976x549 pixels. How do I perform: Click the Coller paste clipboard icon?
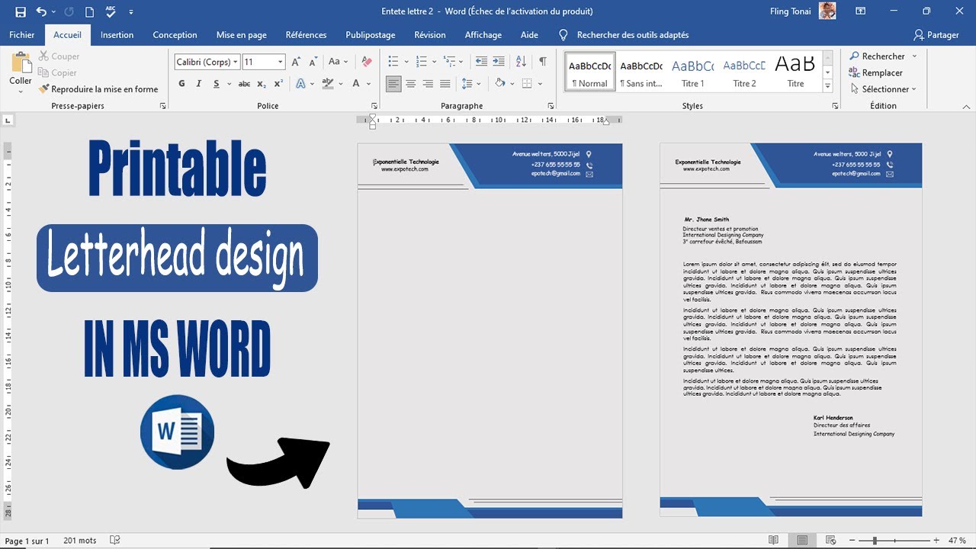coord(21,63)
